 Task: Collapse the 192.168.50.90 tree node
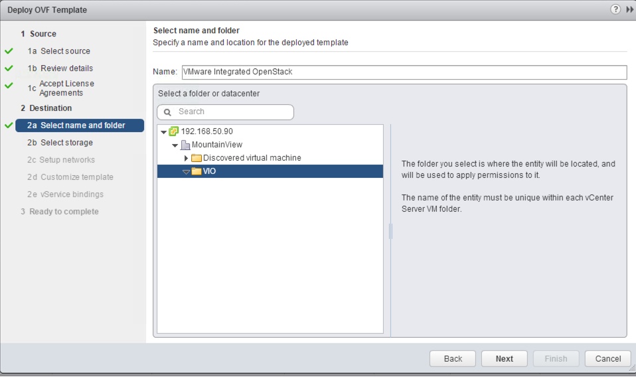164,131
